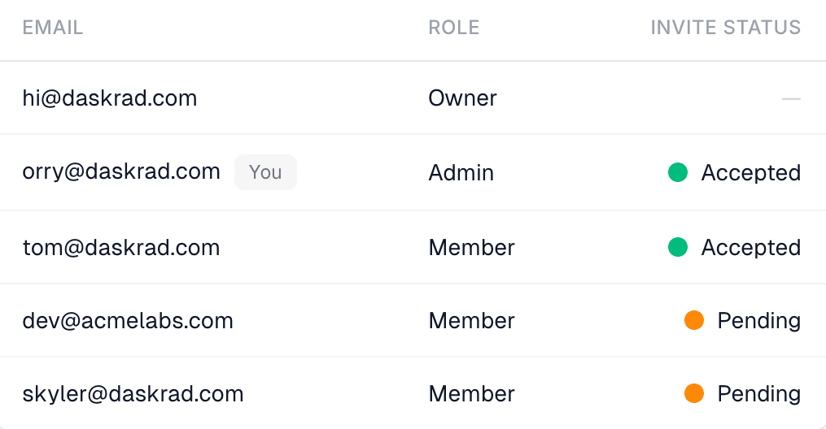The height and width of the screenshot is (429, 826).
Task: Click the Pending status label for skyler
Action: click(x=759, y=394)
